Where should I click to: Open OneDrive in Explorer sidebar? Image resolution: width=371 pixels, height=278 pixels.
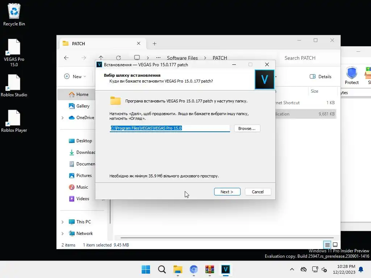(x=82, y=118)
